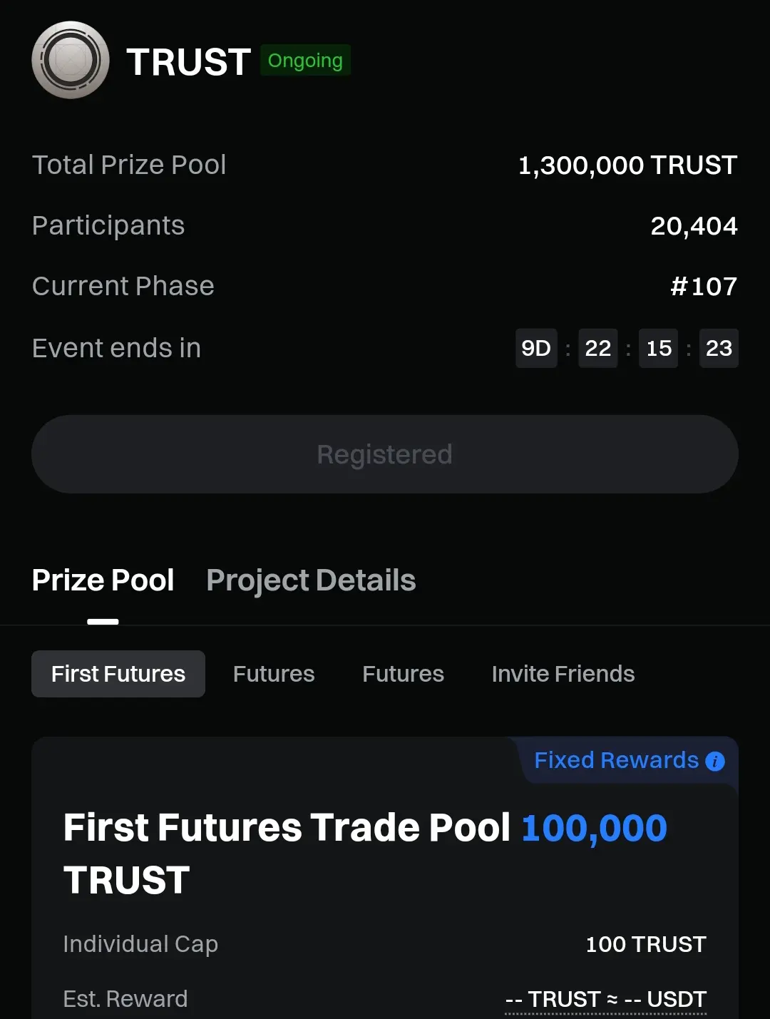Select the Futures tab right after First Futures
This screenshot has width=770, height=1019.
tap(274, 674)
